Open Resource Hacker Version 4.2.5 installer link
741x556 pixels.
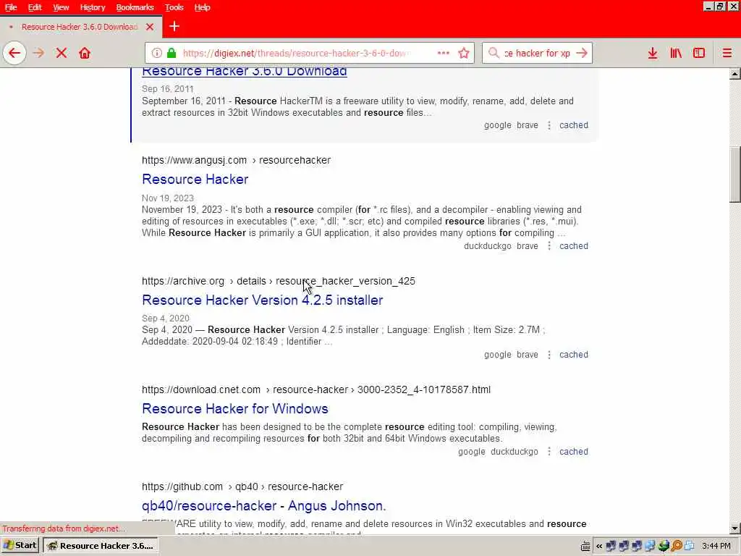262,300
